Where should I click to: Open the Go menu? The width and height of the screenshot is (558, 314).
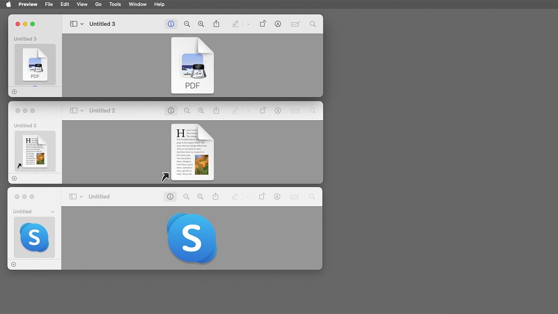click(x=98, y=4)
